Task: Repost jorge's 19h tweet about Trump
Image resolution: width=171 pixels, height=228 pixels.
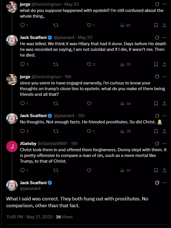Action: (56, 103)
